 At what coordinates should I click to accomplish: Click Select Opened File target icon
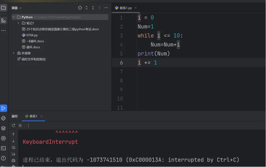[80, 8]
